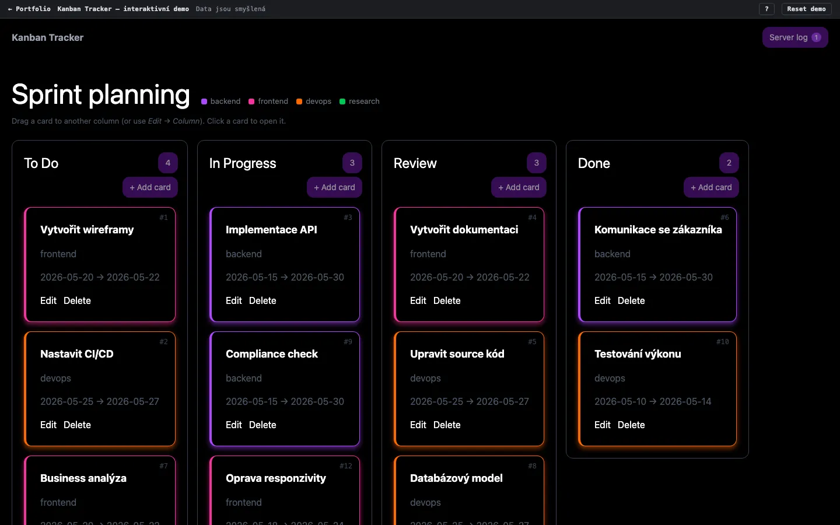
Task: Delete the Vytvořit wireframy card
Action: [x=77, y=300]
